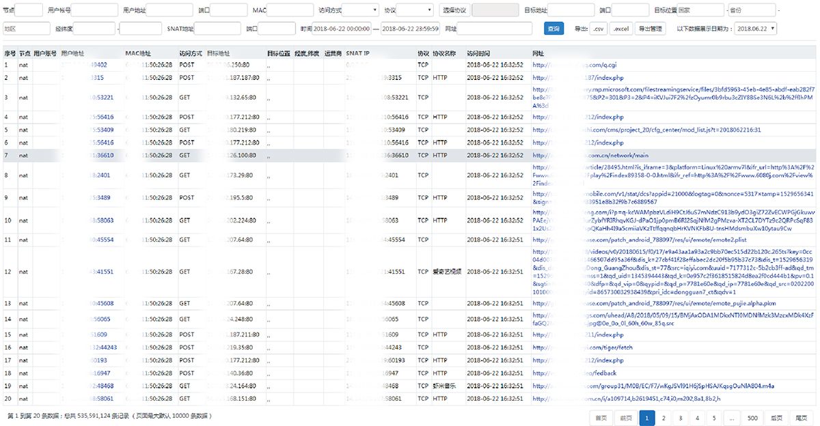Focus the 节点 node input field
Viewport: 820px width, 426px height.
(29, 10)
